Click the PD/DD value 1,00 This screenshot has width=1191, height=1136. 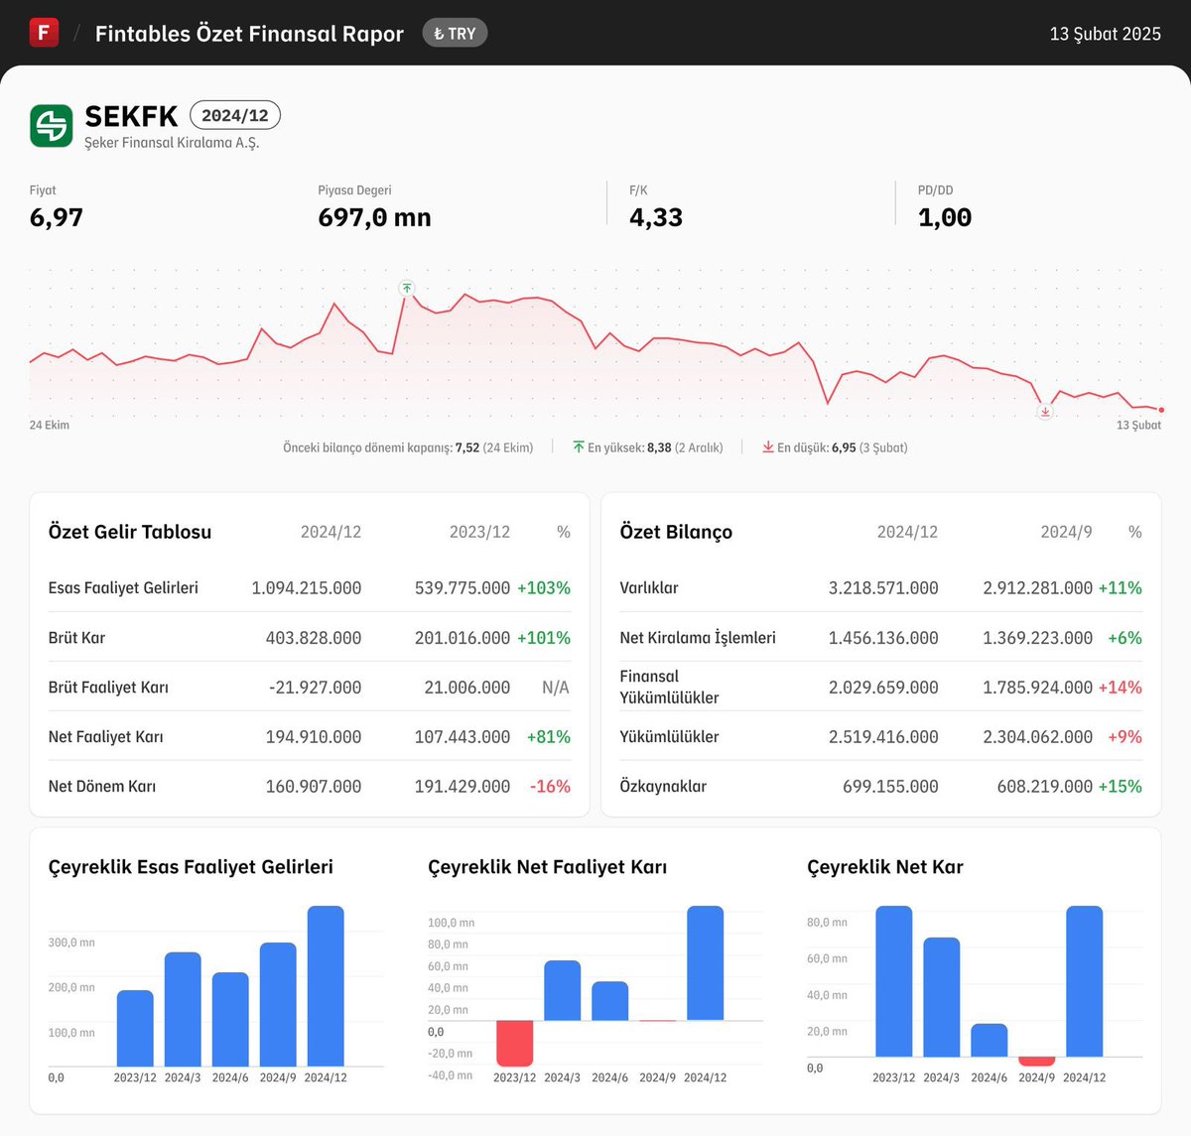point(945,217)
